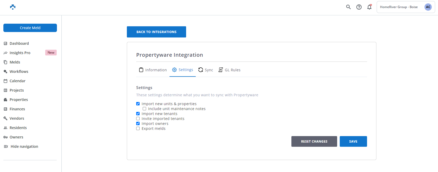Viewport: 438px width, 172px height.
Task: Save the integration settings
Action: tap(353, 141)
